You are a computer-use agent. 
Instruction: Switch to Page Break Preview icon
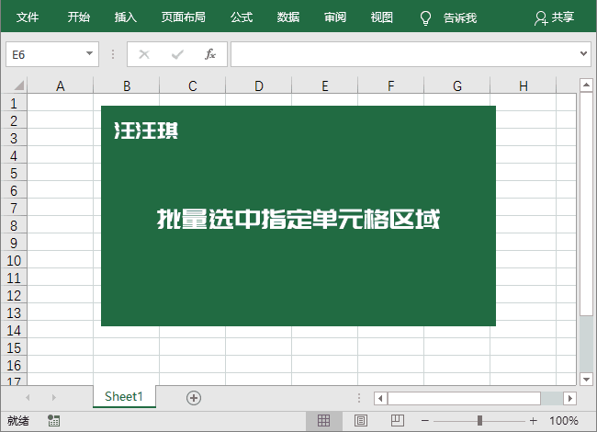pyautogui.click(x=397, y=421)
